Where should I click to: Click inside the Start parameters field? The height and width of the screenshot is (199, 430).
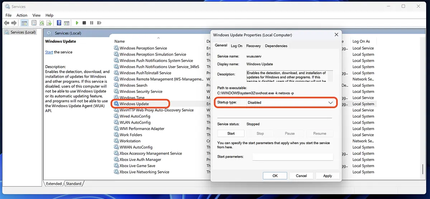point(293,157)
